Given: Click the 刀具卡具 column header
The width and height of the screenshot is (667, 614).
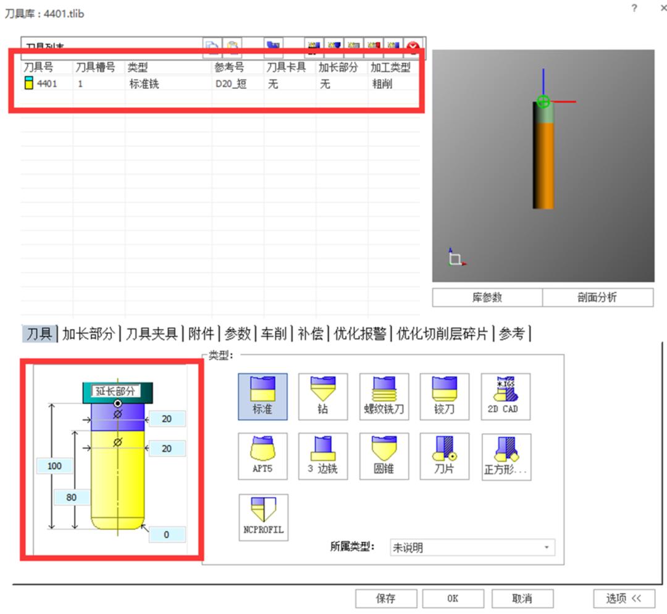Looking at the screenshot, I should [x=286, y=67].
